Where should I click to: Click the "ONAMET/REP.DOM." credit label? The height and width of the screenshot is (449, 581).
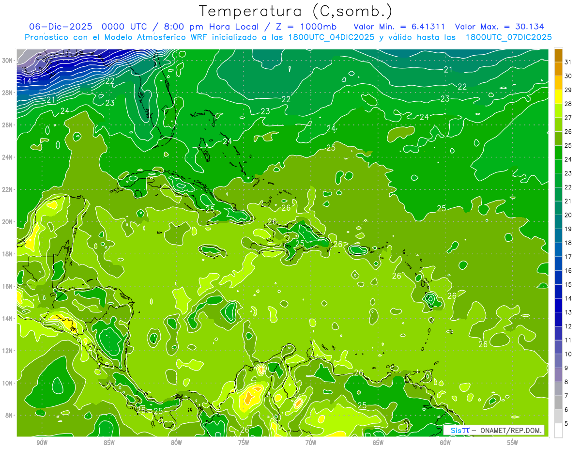[x=511, y=430]
